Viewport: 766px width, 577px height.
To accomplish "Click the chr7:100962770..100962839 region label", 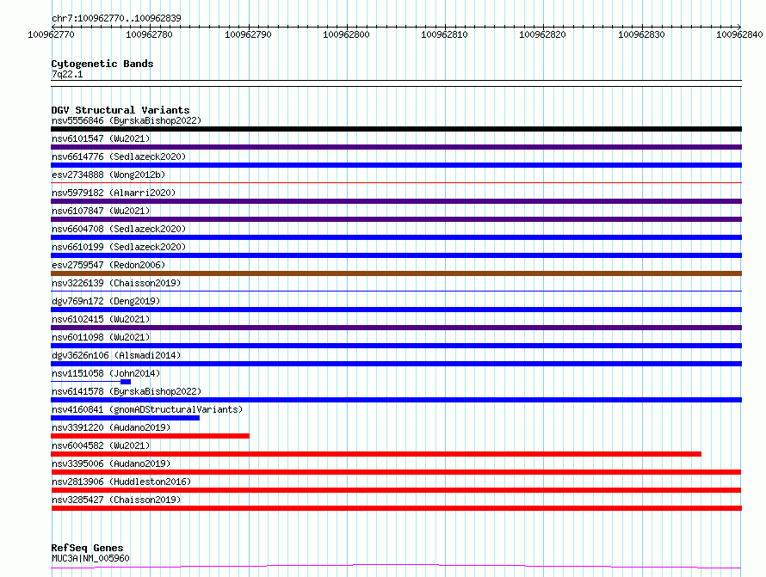I will click(x=116, y=18).
